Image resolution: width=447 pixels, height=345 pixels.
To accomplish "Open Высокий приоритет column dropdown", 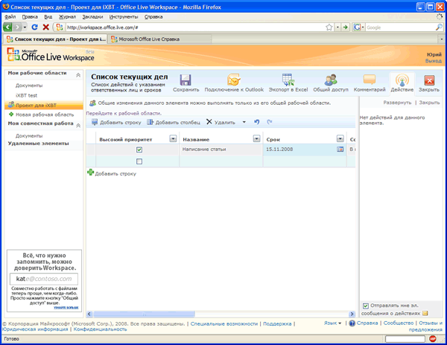I will [x=173, y=139].
